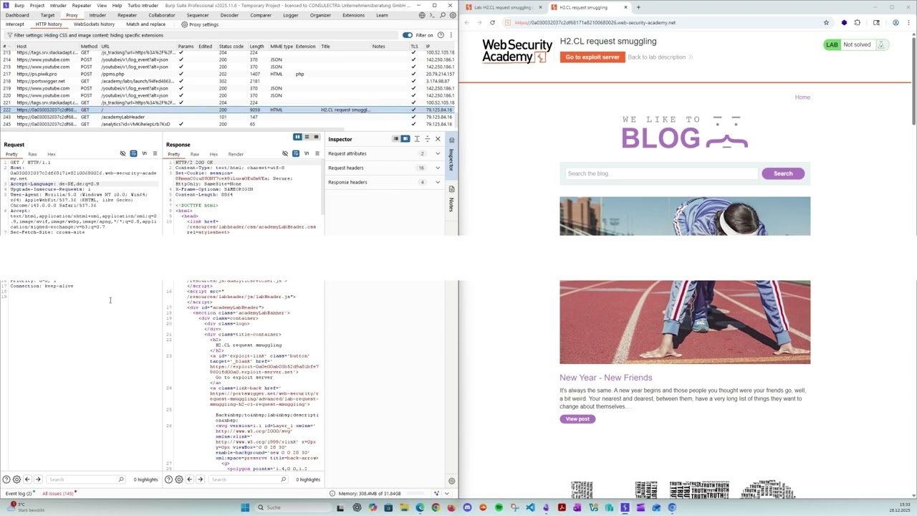Image resolution: width=917 pixels, height=516 pixels.
Task: Switch to WebSockets history sub-tab
Action: coord(94,24)
